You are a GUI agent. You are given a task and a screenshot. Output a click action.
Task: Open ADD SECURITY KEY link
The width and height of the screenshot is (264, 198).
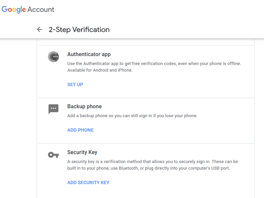tap(88, 182)
